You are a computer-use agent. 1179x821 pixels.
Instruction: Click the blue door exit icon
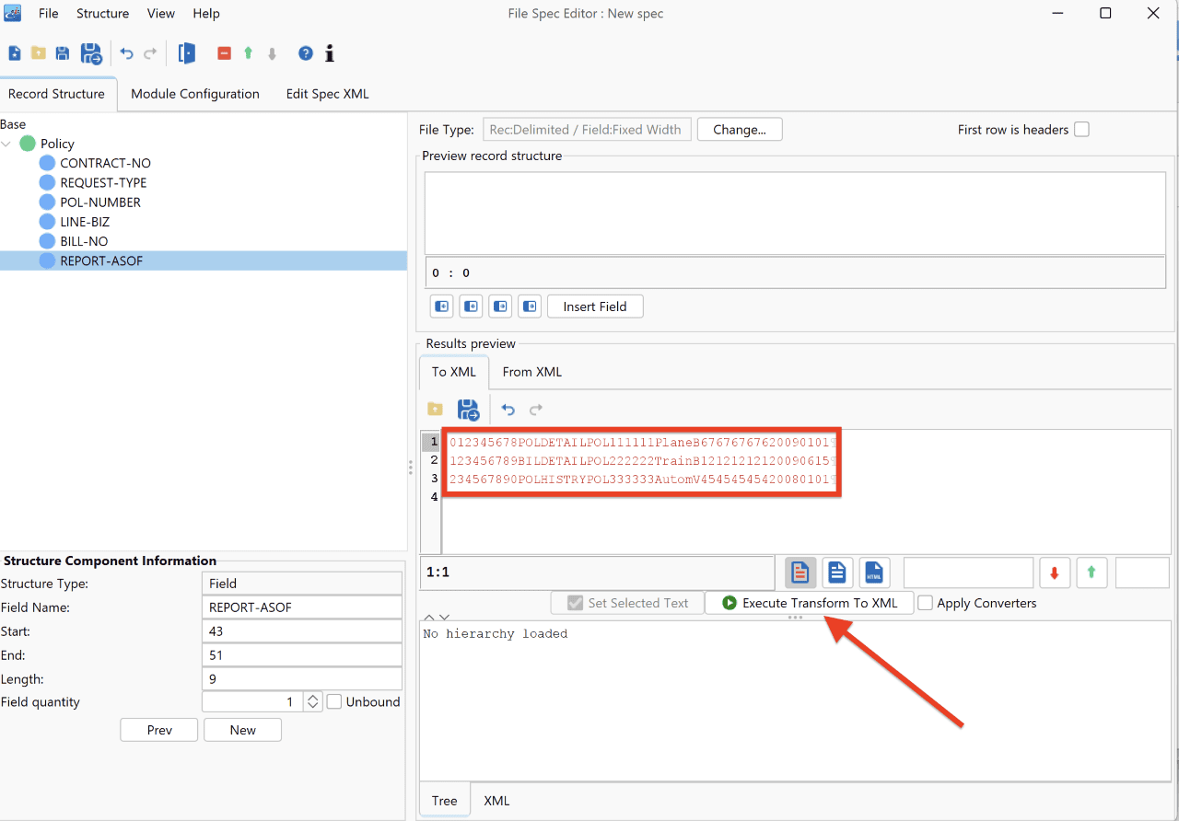[x=187, y=53]
